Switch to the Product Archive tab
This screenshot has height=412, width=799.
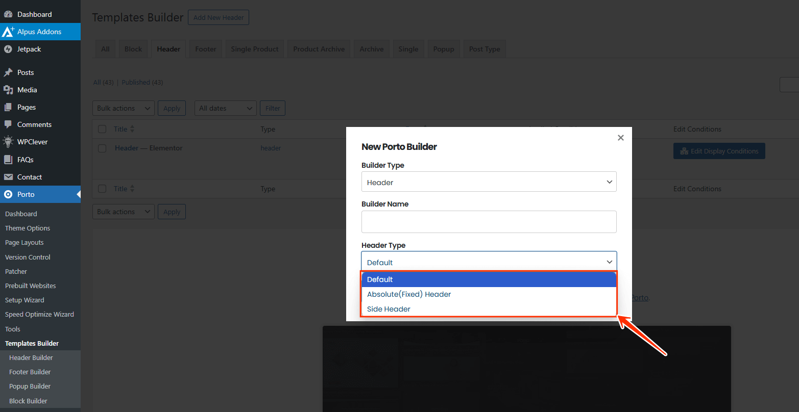coord(319,49)
